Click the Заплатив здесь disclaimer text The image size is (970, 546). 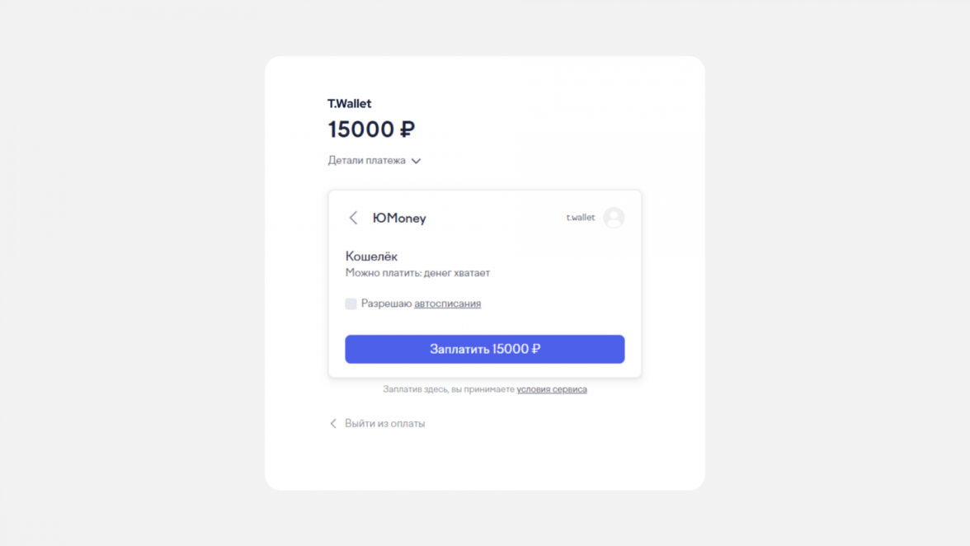(448, 389)
